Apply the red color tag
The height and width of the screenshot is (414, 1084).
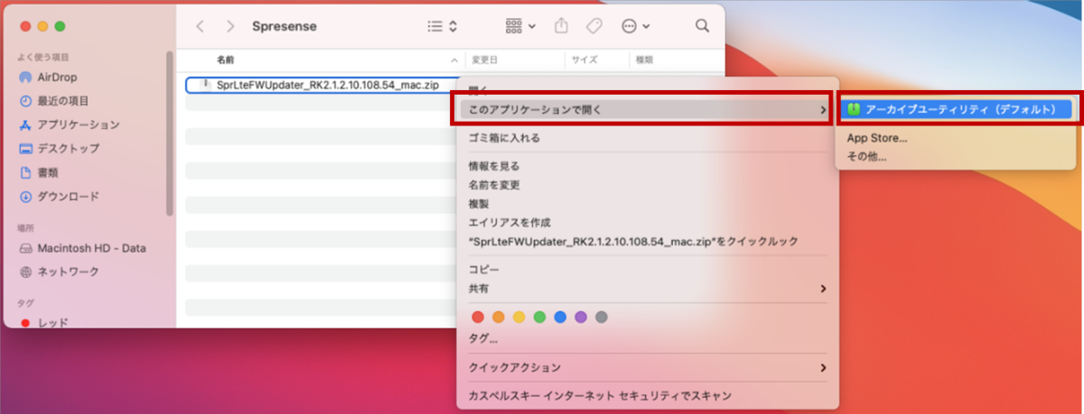pos(478,317)
